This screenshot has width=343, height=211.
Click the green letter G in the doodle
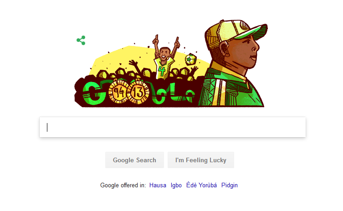pos(93,93)
